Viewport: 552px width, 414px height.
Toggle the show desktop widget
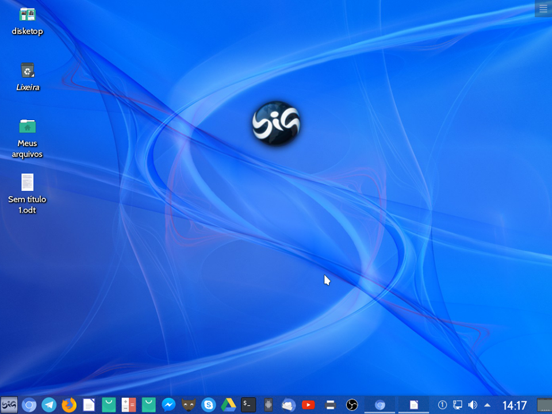(543, 404)
